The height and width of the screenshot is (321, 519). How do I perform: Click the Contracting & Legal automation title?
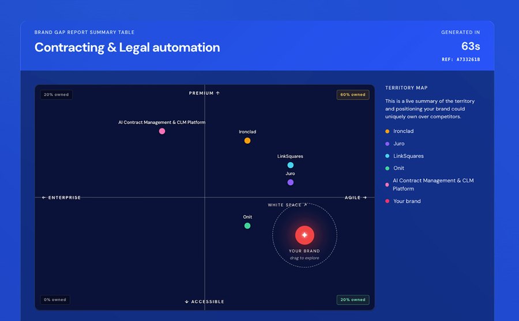[127, 48]
